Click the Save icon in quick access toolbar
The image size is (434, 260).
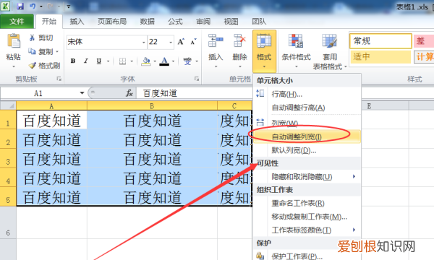click(20, 6)
